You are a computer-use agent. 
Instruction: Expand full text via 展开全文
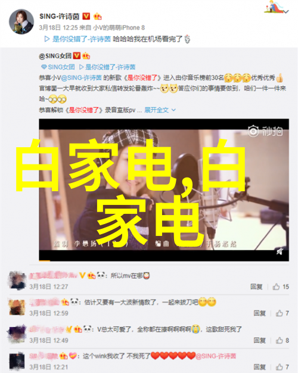(x=156, y=110)
